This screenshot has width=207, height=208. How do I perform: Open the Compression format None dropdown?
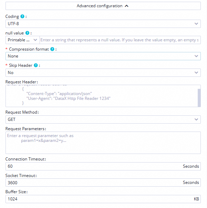(x=103, y=56)
